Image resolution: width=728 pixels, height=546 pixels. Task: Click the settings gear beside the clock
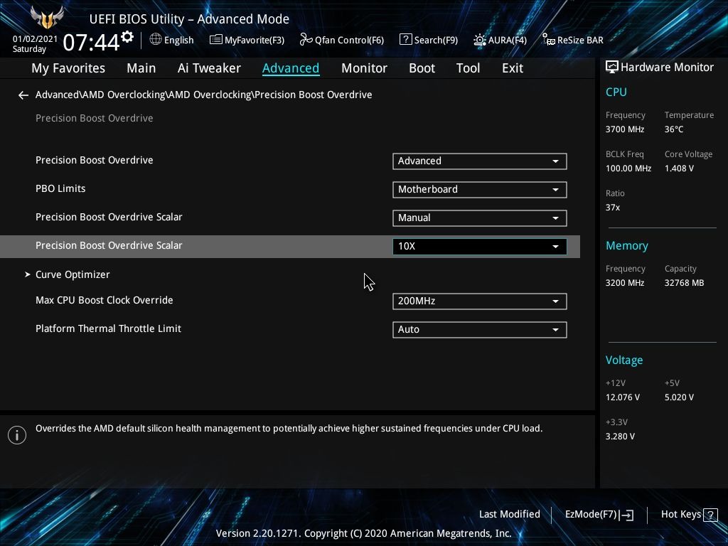pos(127,37)
